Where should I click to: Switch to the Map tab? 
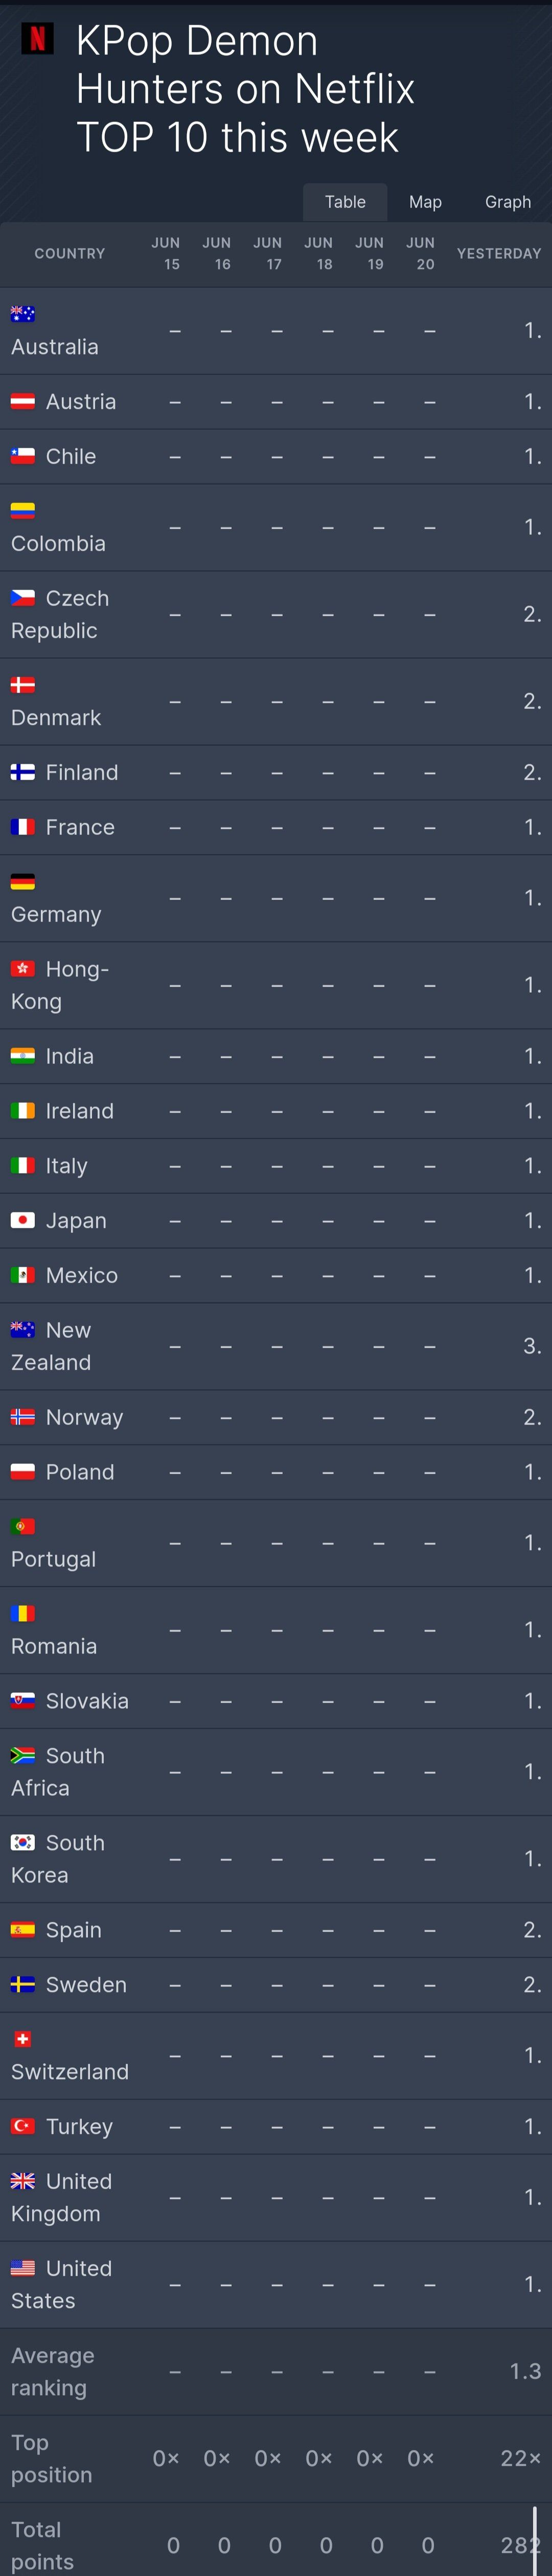pos(425,202)
